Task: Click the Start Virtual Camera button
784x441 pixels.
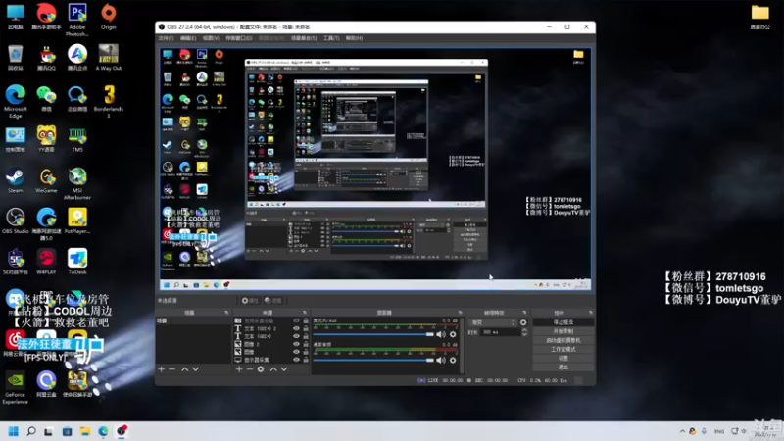Action: [563, 340]
